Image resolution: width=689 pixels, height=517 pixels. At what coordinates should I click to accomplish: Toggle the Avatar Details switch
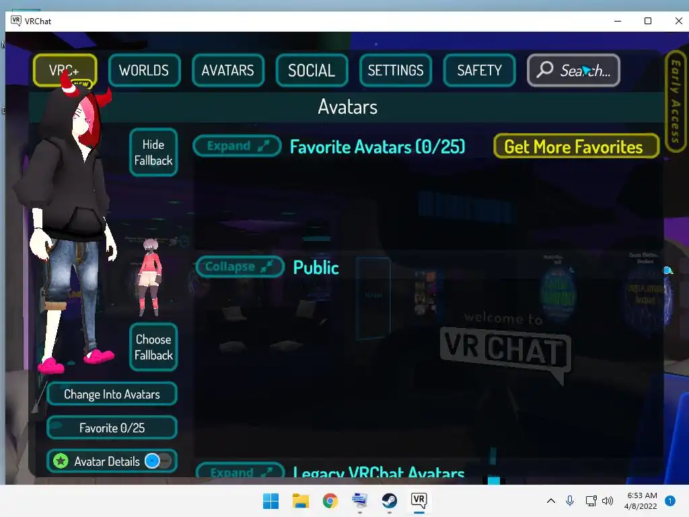(158, 461)
